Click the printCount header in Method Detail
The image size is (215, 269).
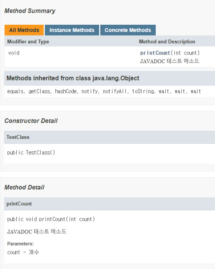(109, 204)
